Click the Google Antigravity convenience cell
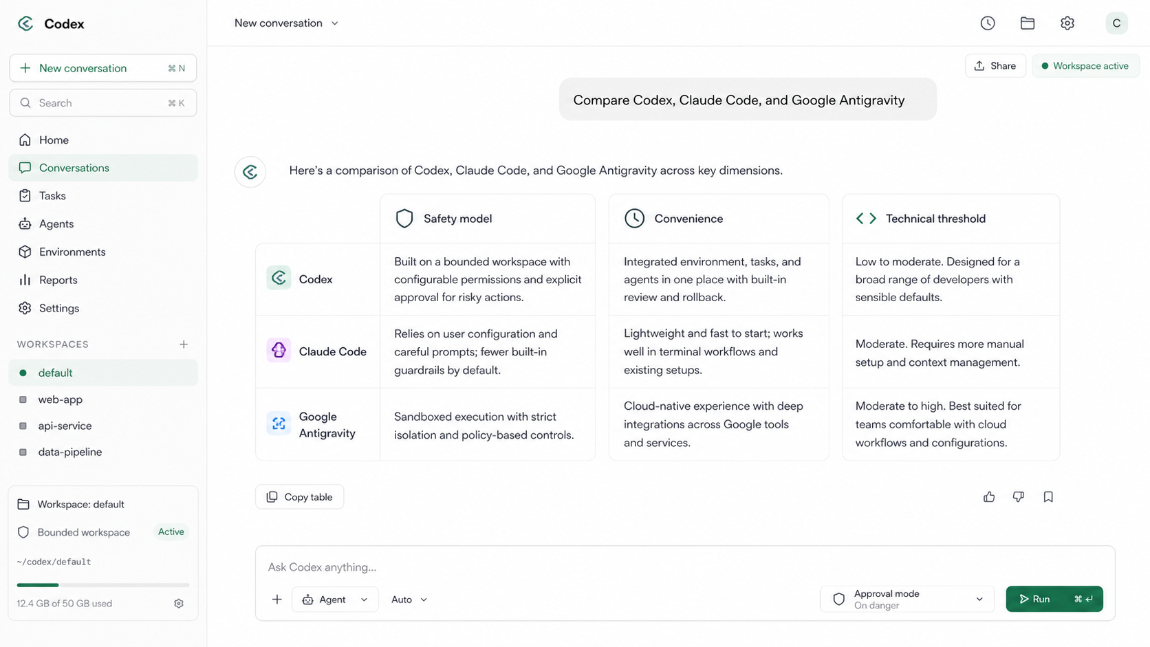Viewport: 1150px width, 647px height. (x=719, y=424)
